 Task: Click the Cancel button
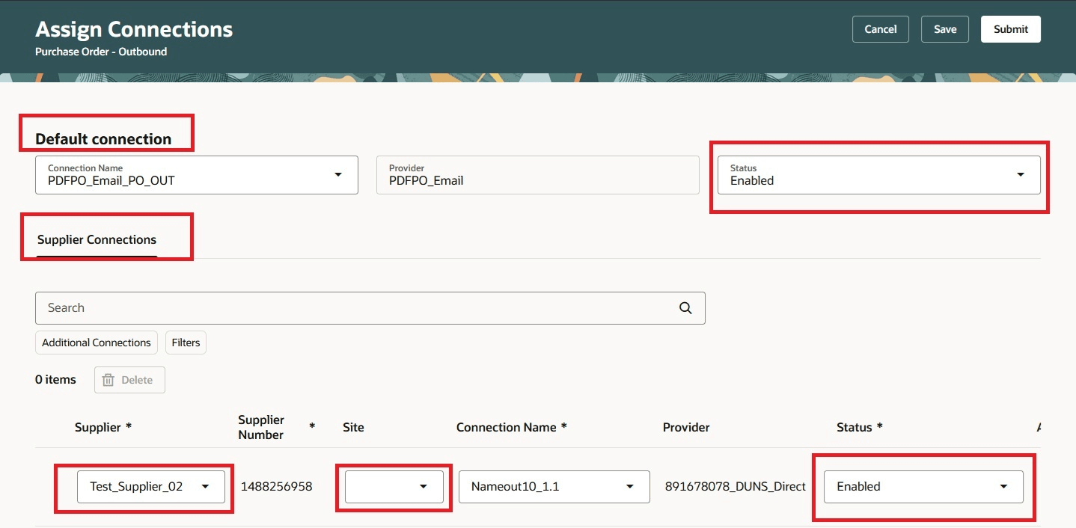pyautogui.click(x=880, y=28)
